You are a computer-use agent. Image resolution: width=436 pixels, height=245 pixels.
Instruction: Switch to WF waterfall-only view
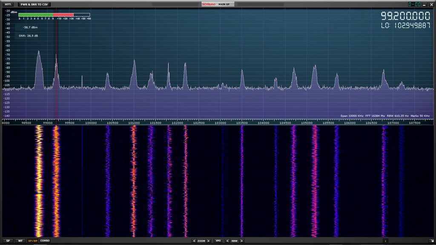pyautogui.click(x=20, y=241)
